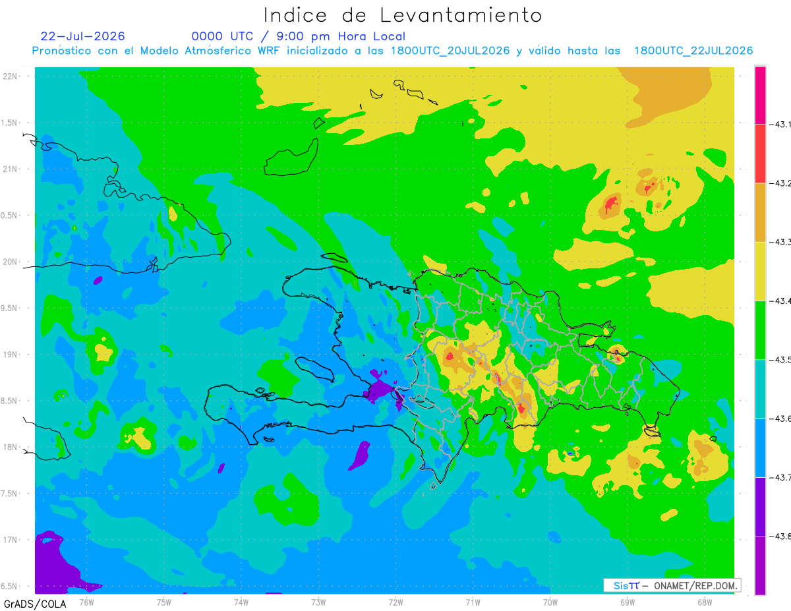The height and width of the screenshot is (611, 791).
Task: Click the '70W' longitude label
Action: (x=550, y=602)
